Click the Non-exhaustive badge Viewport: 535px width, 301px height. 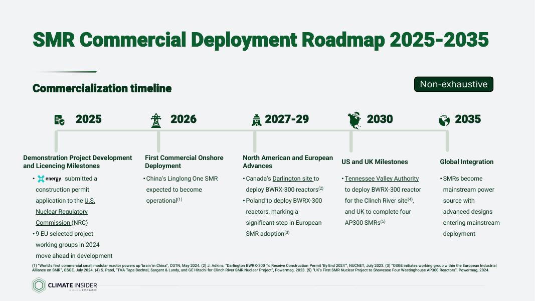pyautogui.click(x=453, y=84)
